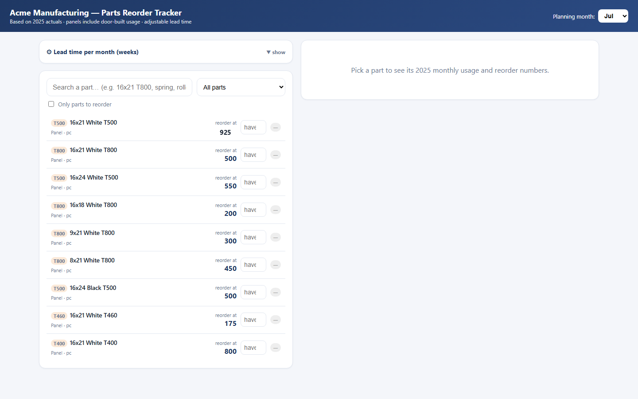Select the 16x21 White T400 part
638x399 pixels.
(166, 348)
